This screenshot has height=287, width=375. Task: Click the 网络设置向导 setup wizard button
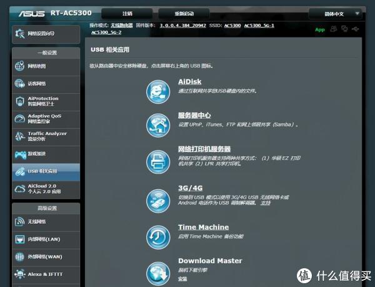(46, 34)
